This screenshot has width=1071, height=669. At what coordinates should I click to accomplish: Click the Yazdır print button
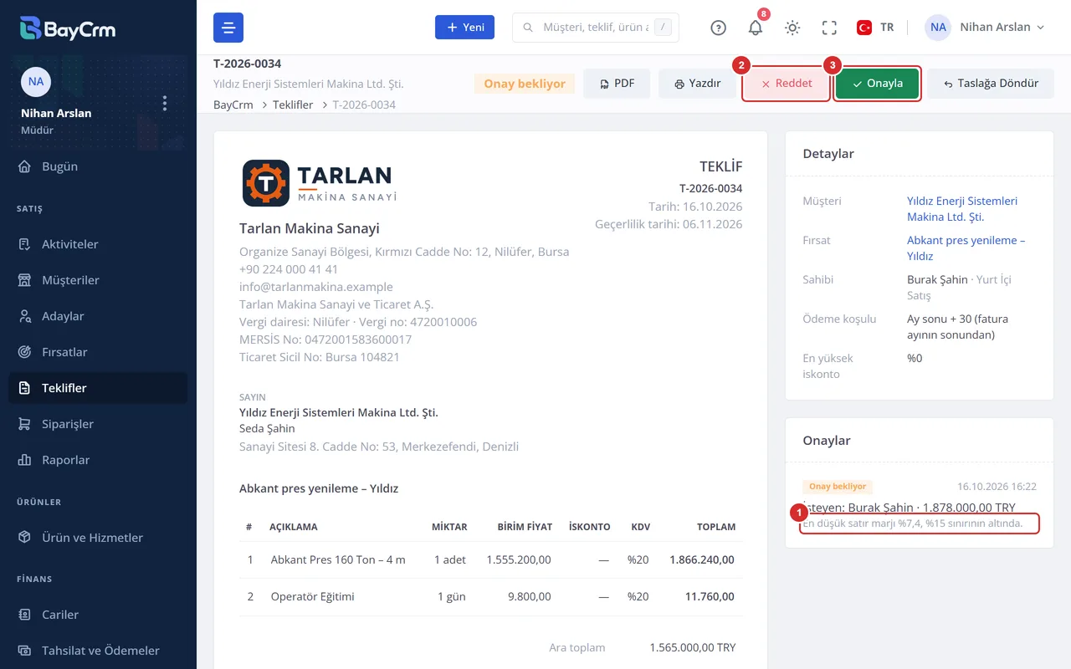pos(696,84)
